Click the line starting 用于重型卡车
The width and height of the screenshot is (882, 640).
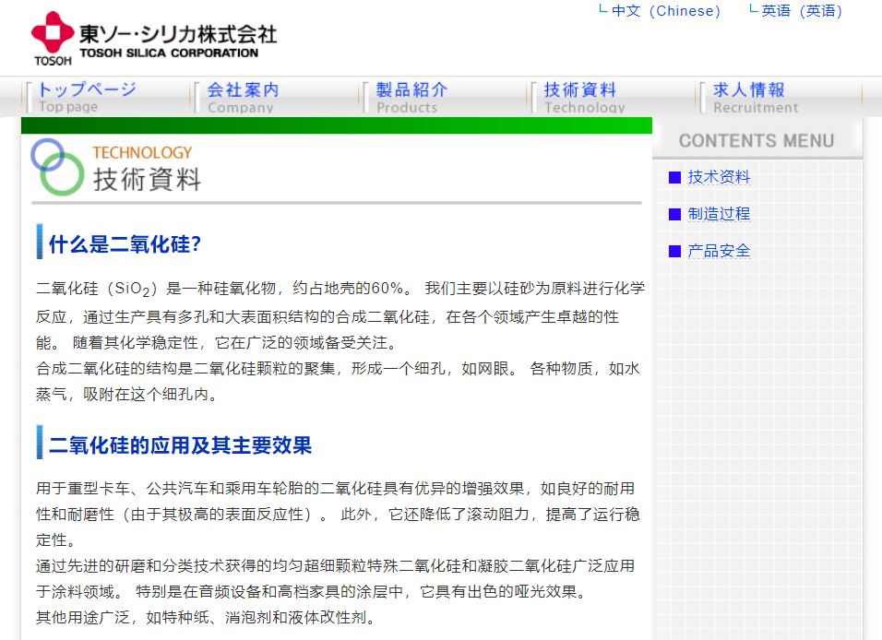pos(335,488)
